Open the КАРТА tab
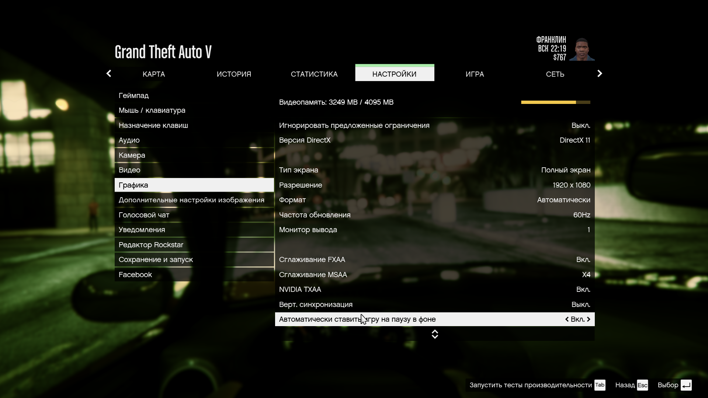708x398 pixels. [154, 74]
